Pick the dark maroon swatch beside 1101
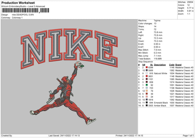This screenshot has width=195, height=138. click(147, 79)
